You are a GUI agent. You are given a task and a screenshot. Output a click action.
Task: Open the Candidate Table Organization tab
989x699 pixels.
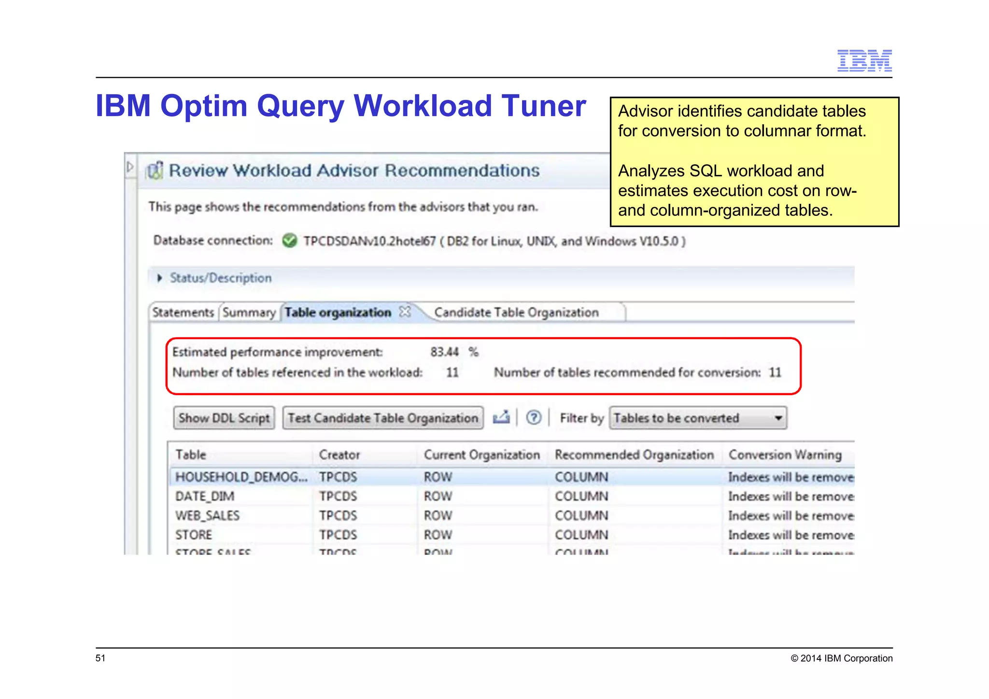tap(517, 313)
